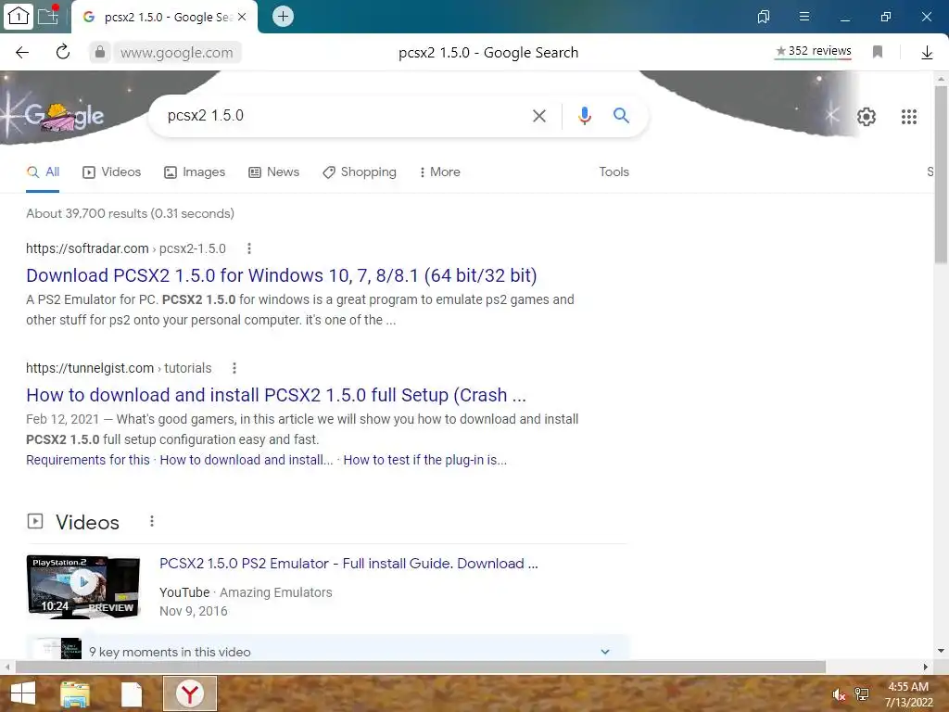949x712 pixels.
Task: Open File Explorer from taskbar
Action: (74, 694)
